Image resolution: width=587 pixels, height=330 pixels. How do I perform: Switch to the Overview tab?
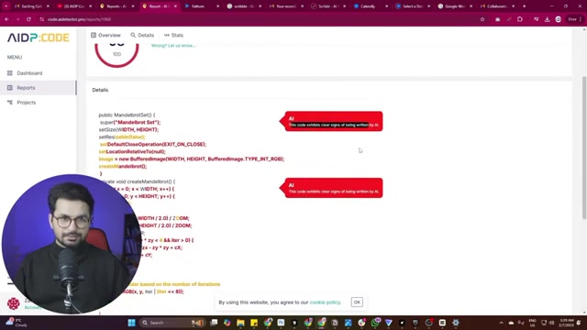point(105,35)
